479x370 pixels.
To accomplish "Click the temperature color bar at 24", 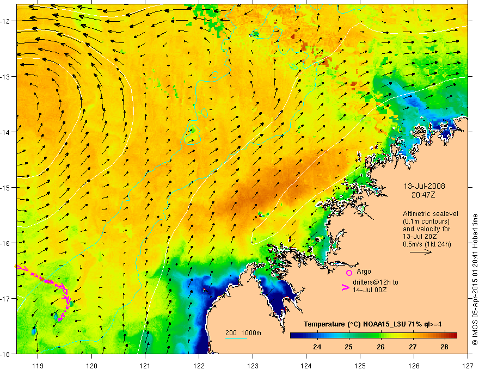I will 317,336.
